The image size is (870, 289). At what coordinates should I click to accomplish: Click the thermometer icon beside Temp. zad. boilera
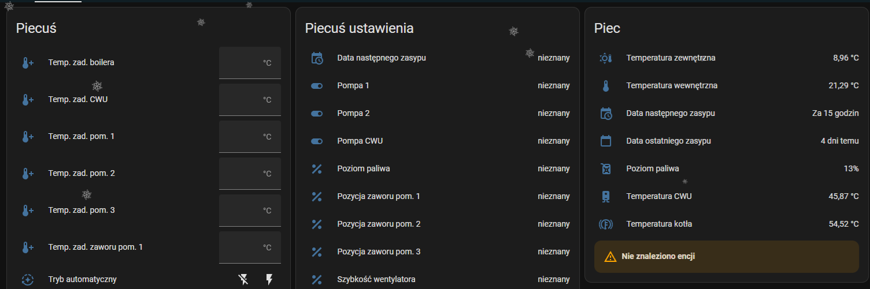tap(27, 63)
